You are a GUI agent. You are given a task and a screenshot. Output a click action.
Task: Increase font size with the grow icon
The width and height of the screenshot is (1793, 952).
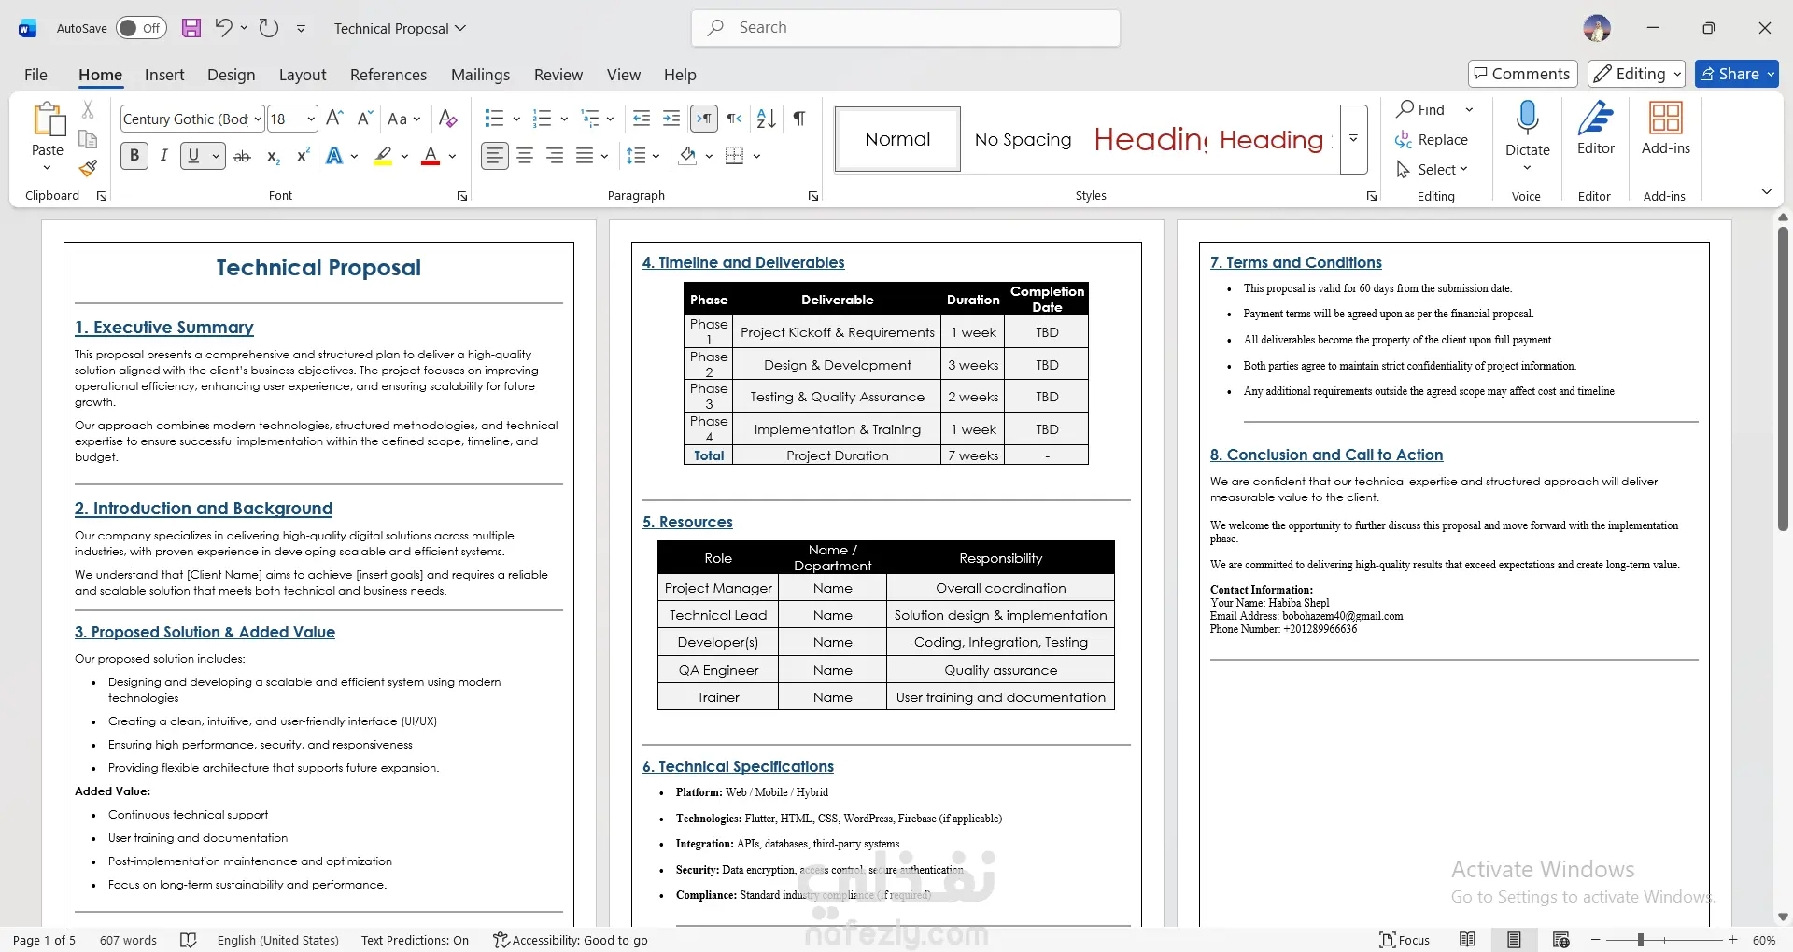pos(334,119)
